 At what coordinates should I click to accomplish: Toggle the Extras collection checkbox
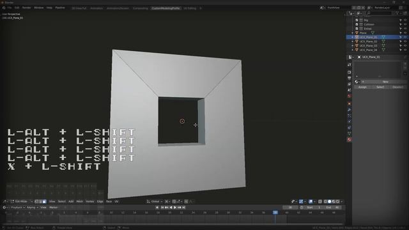357,28
